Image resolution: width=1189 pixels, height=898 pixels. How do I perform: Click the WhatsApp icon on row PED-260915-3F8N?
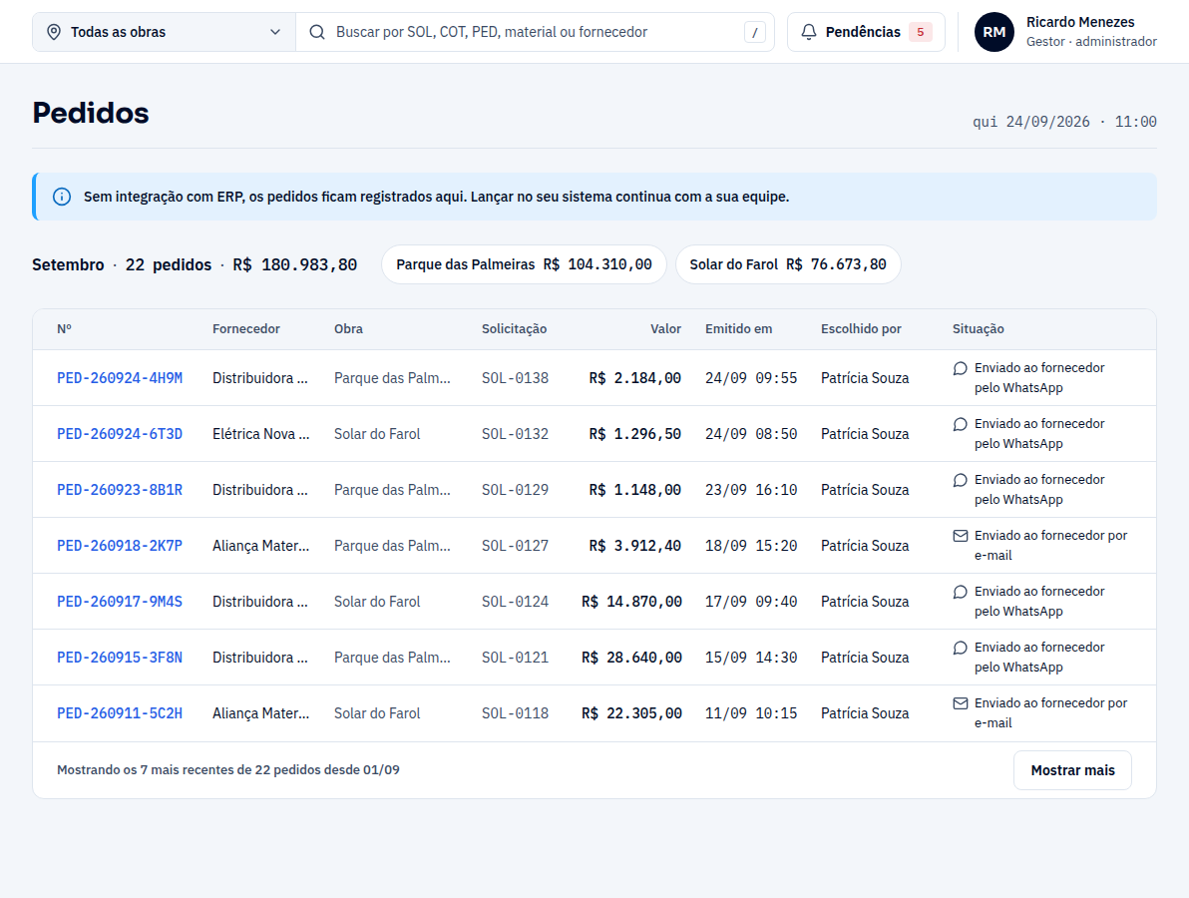click(960, 649)
